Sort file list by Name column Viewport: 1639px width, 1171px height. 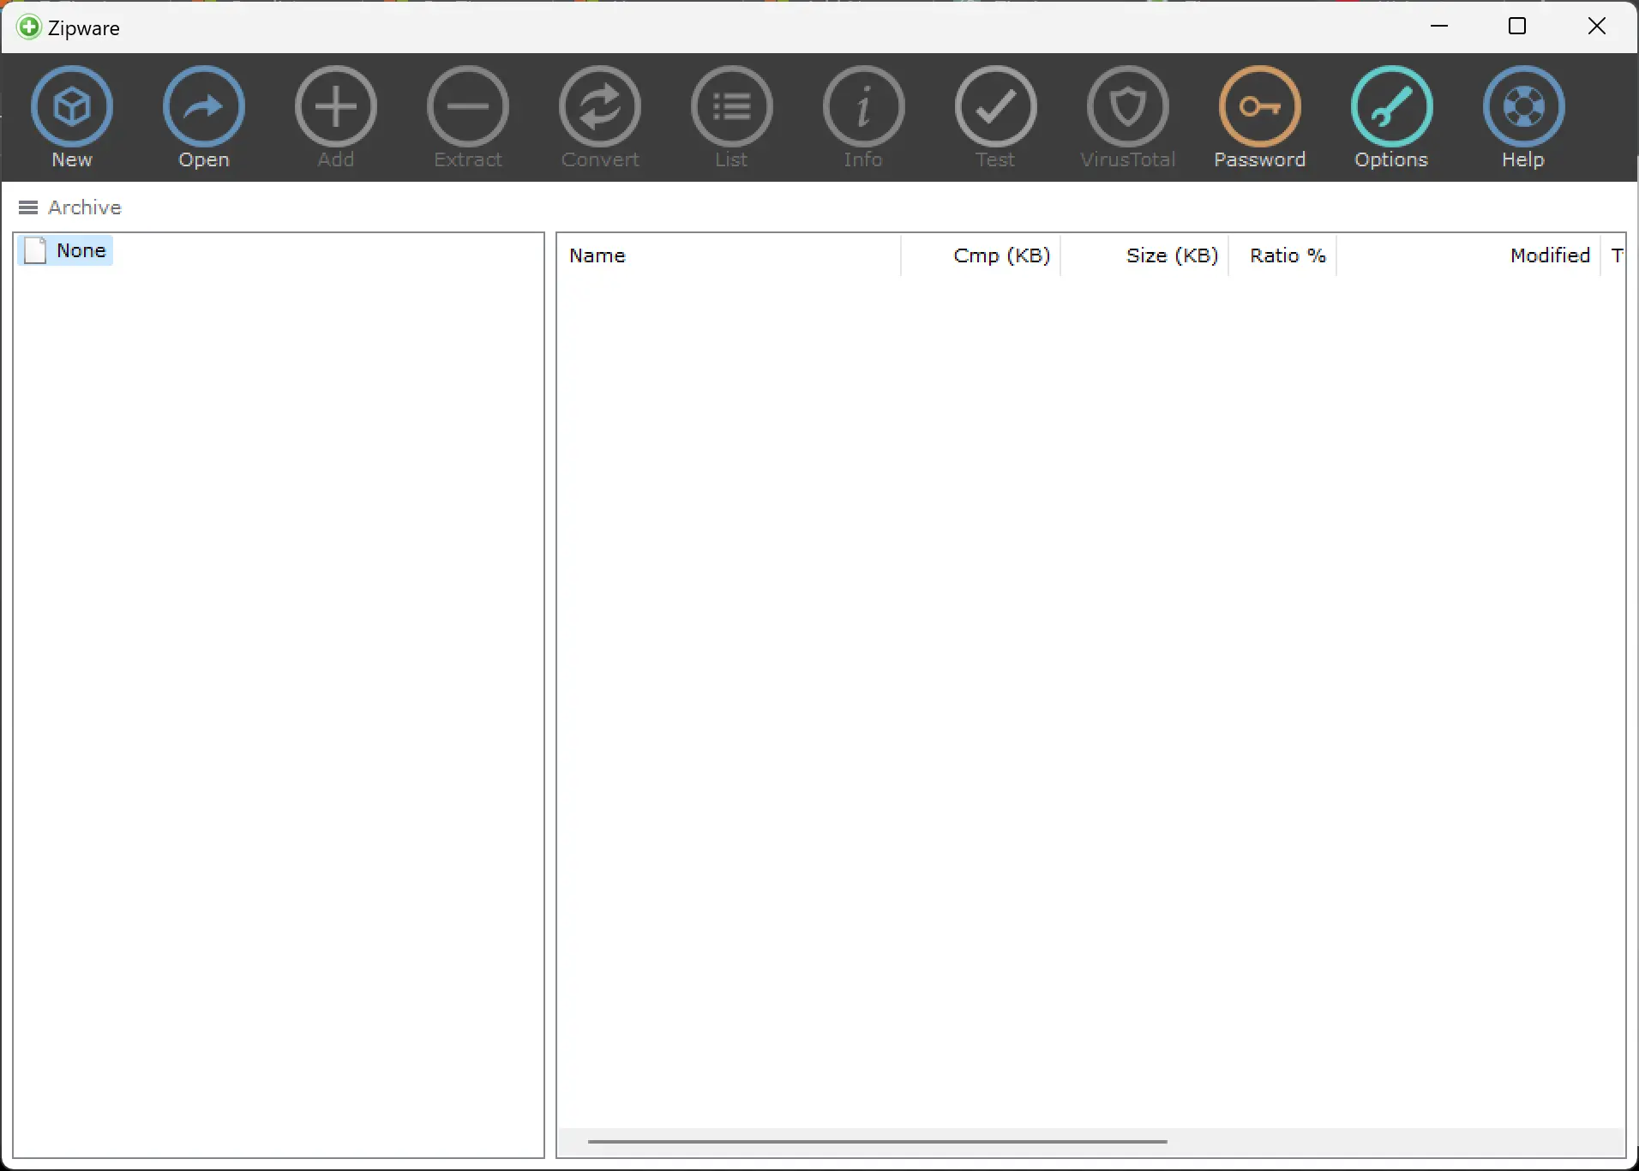tap(729, 255)
